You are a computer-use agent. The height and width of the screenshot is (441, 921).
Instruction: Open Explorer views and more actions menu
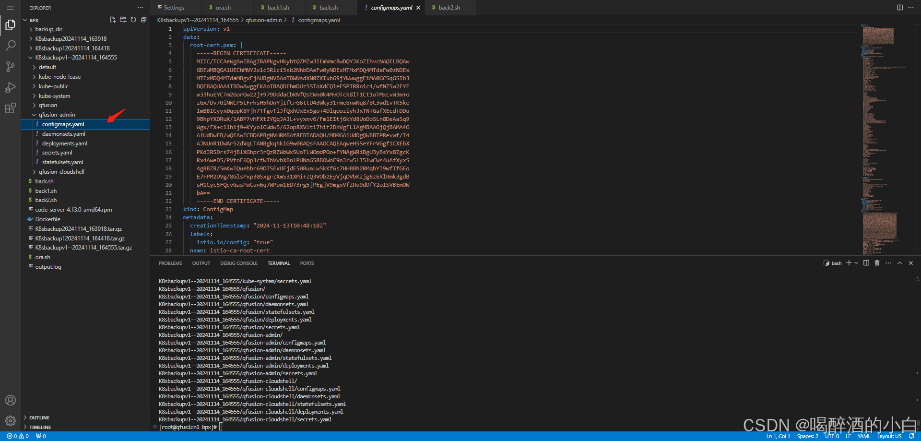(140, 8)
